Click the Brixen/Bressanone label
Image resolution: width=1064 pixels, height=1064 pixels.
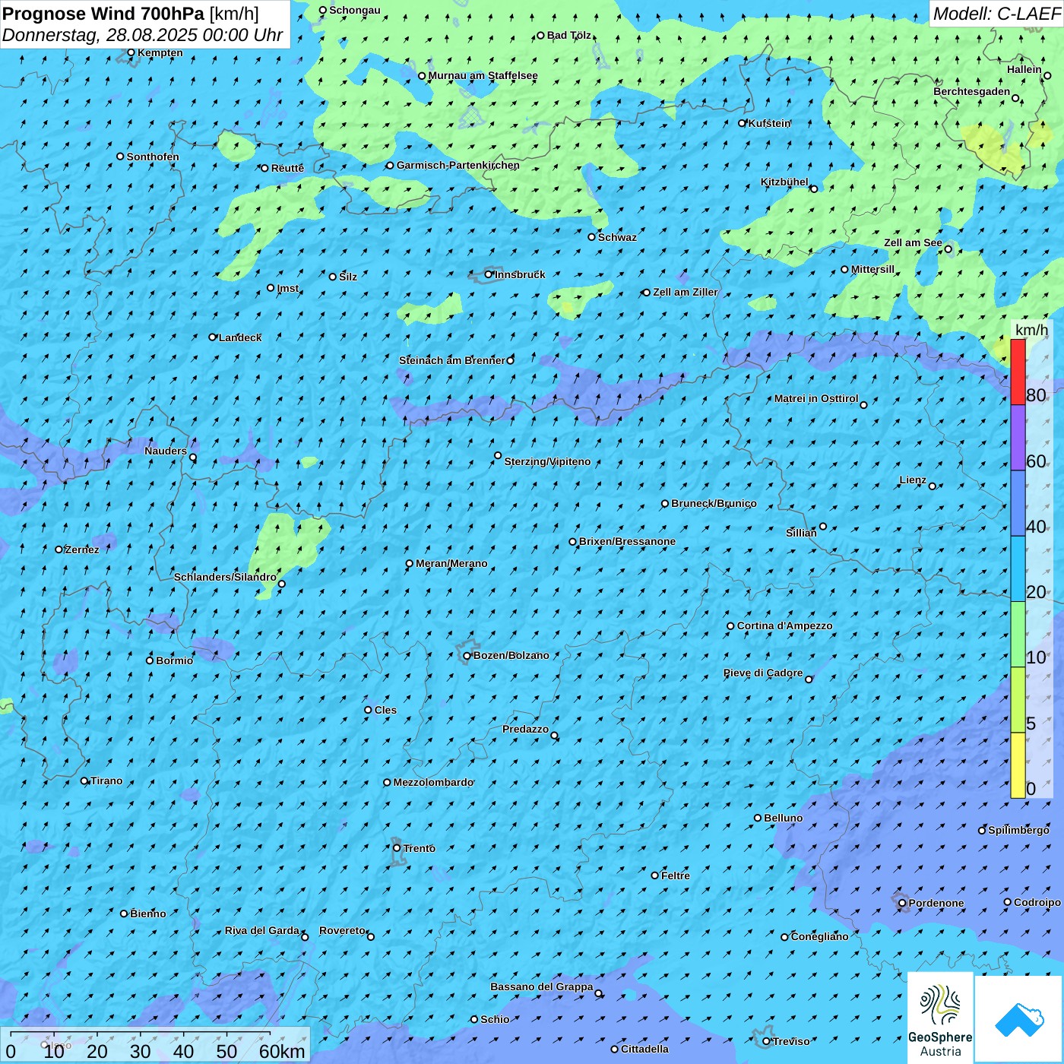point(627,541)
